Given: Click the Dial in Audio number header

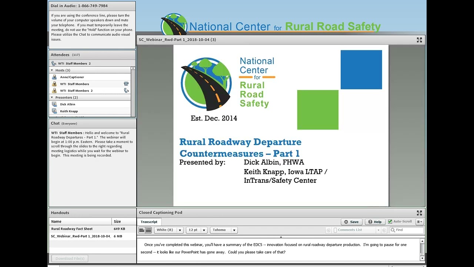Looking at the screenshot, I should [x=92, y=6].
